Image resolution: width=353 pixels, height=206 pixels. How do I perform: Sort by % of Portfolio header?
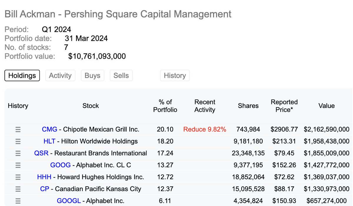pos(165,106)
